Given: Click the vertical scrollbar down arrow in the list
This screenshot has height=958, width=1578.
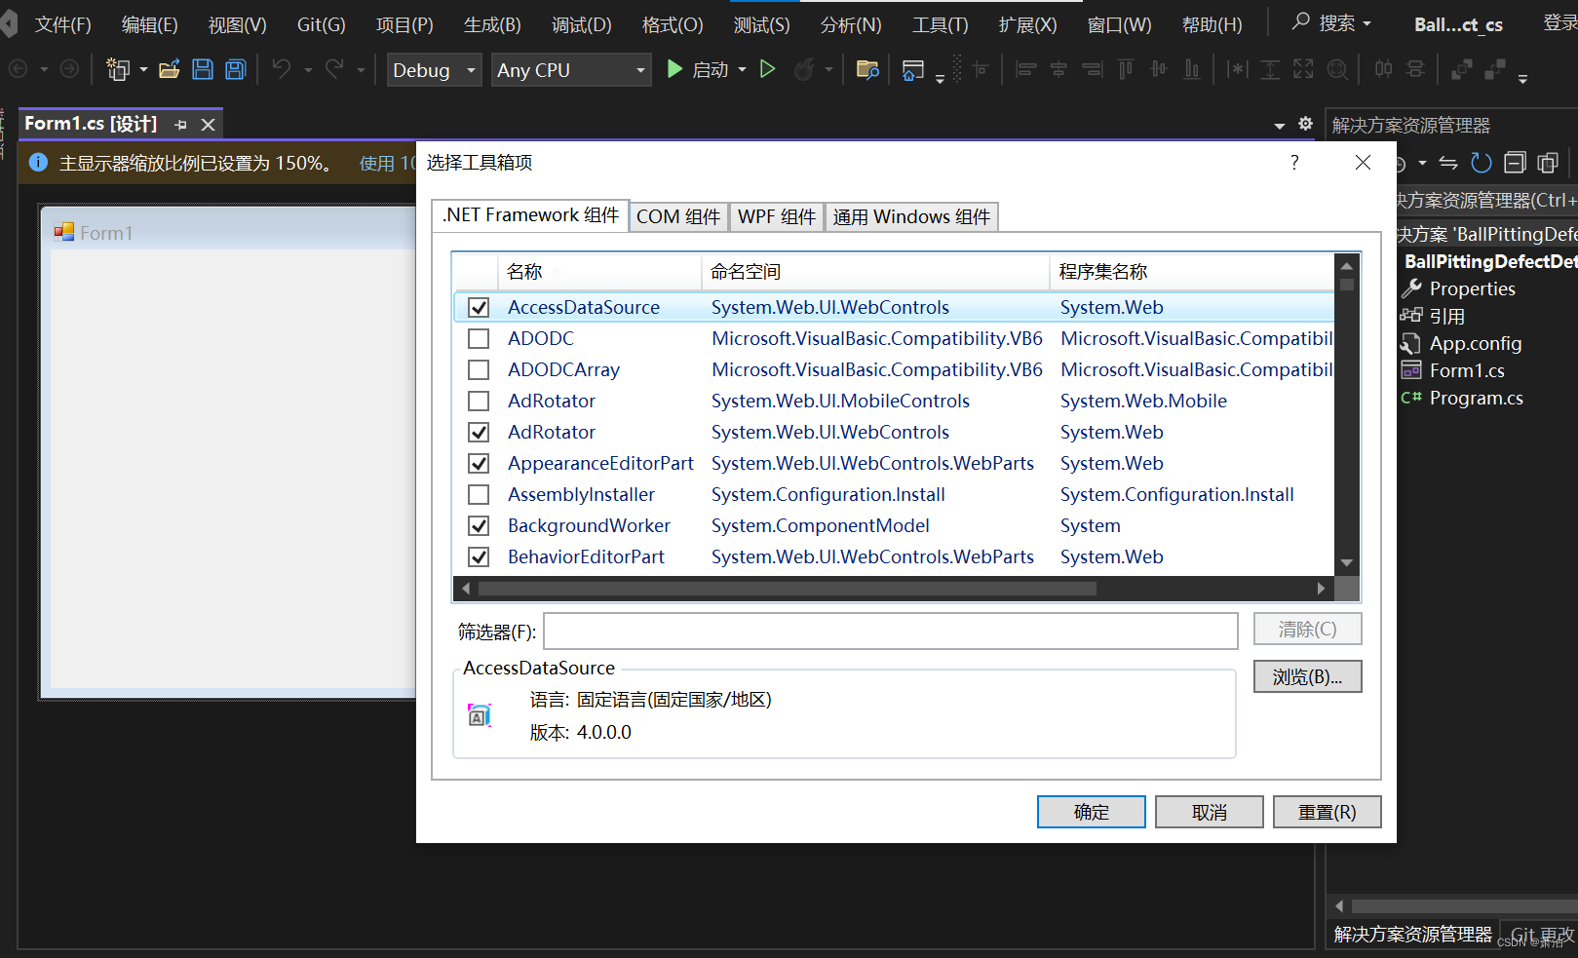Looking at the screenshot, I should [x=1347, y=562].
